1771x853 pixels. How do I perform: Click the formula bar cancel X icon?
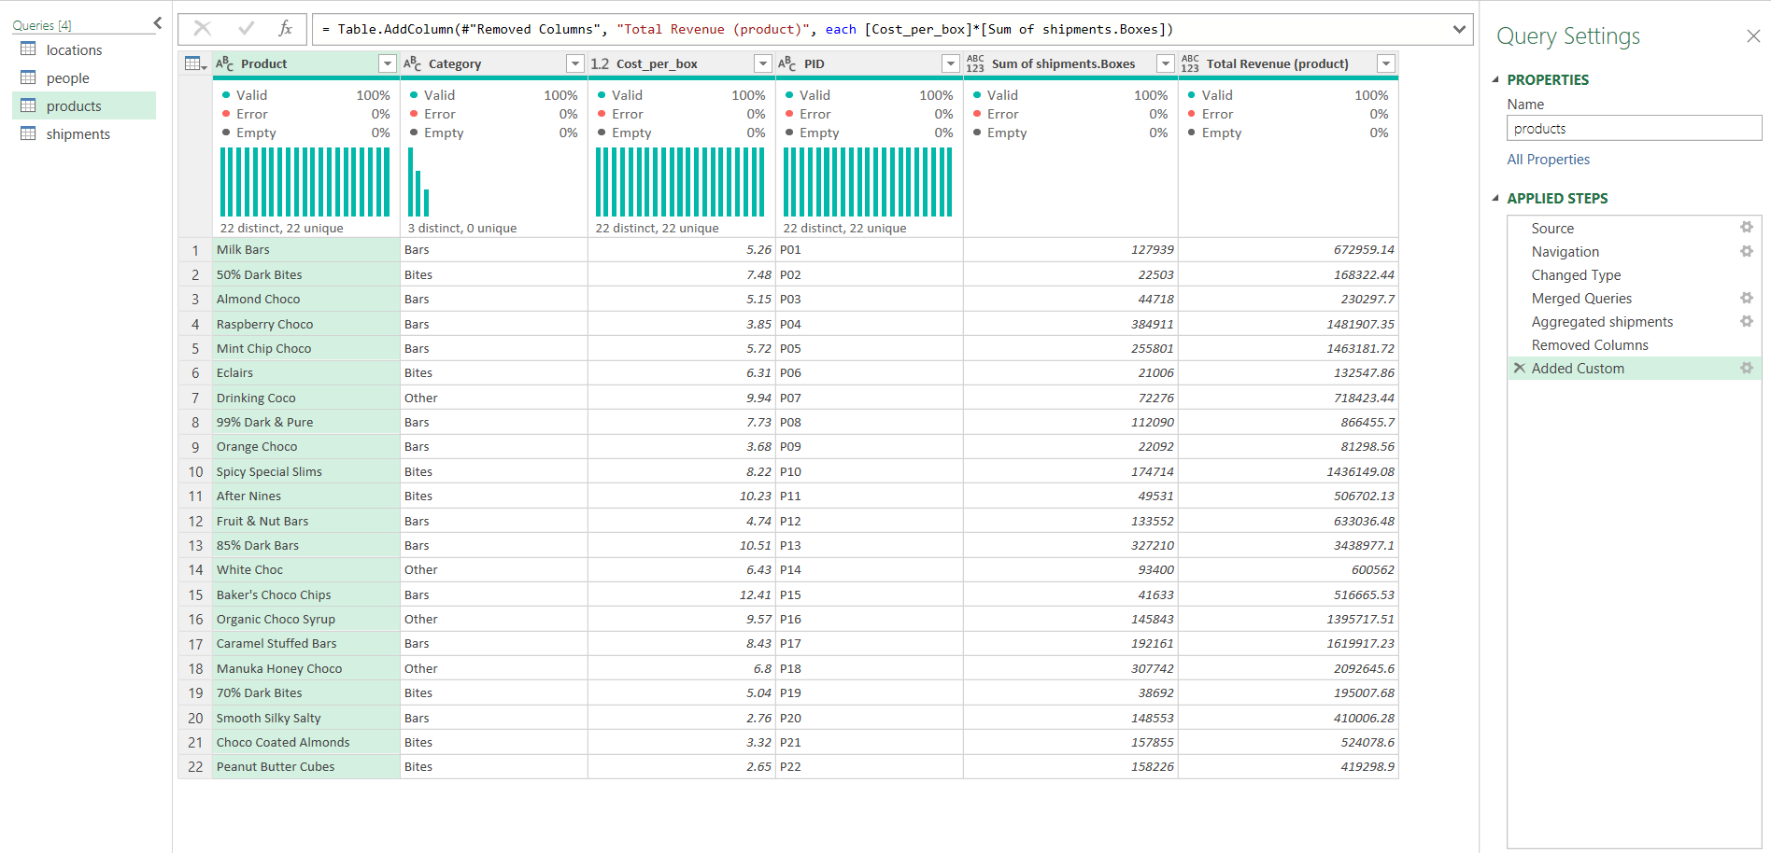click(x=202, y=29)
